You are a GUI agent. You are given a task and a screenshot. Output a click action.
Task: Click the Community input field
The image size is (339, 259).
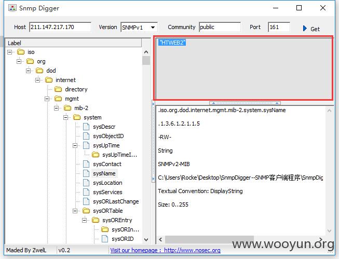point(220,27)
